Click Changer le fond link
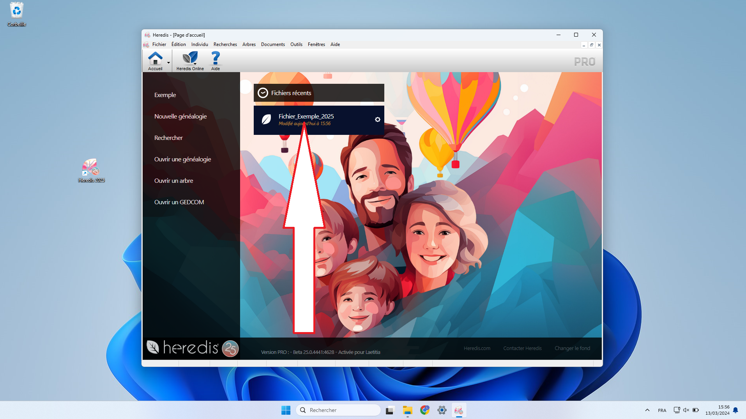The height and width of the screenshot is (419, 746). point(572,348)
